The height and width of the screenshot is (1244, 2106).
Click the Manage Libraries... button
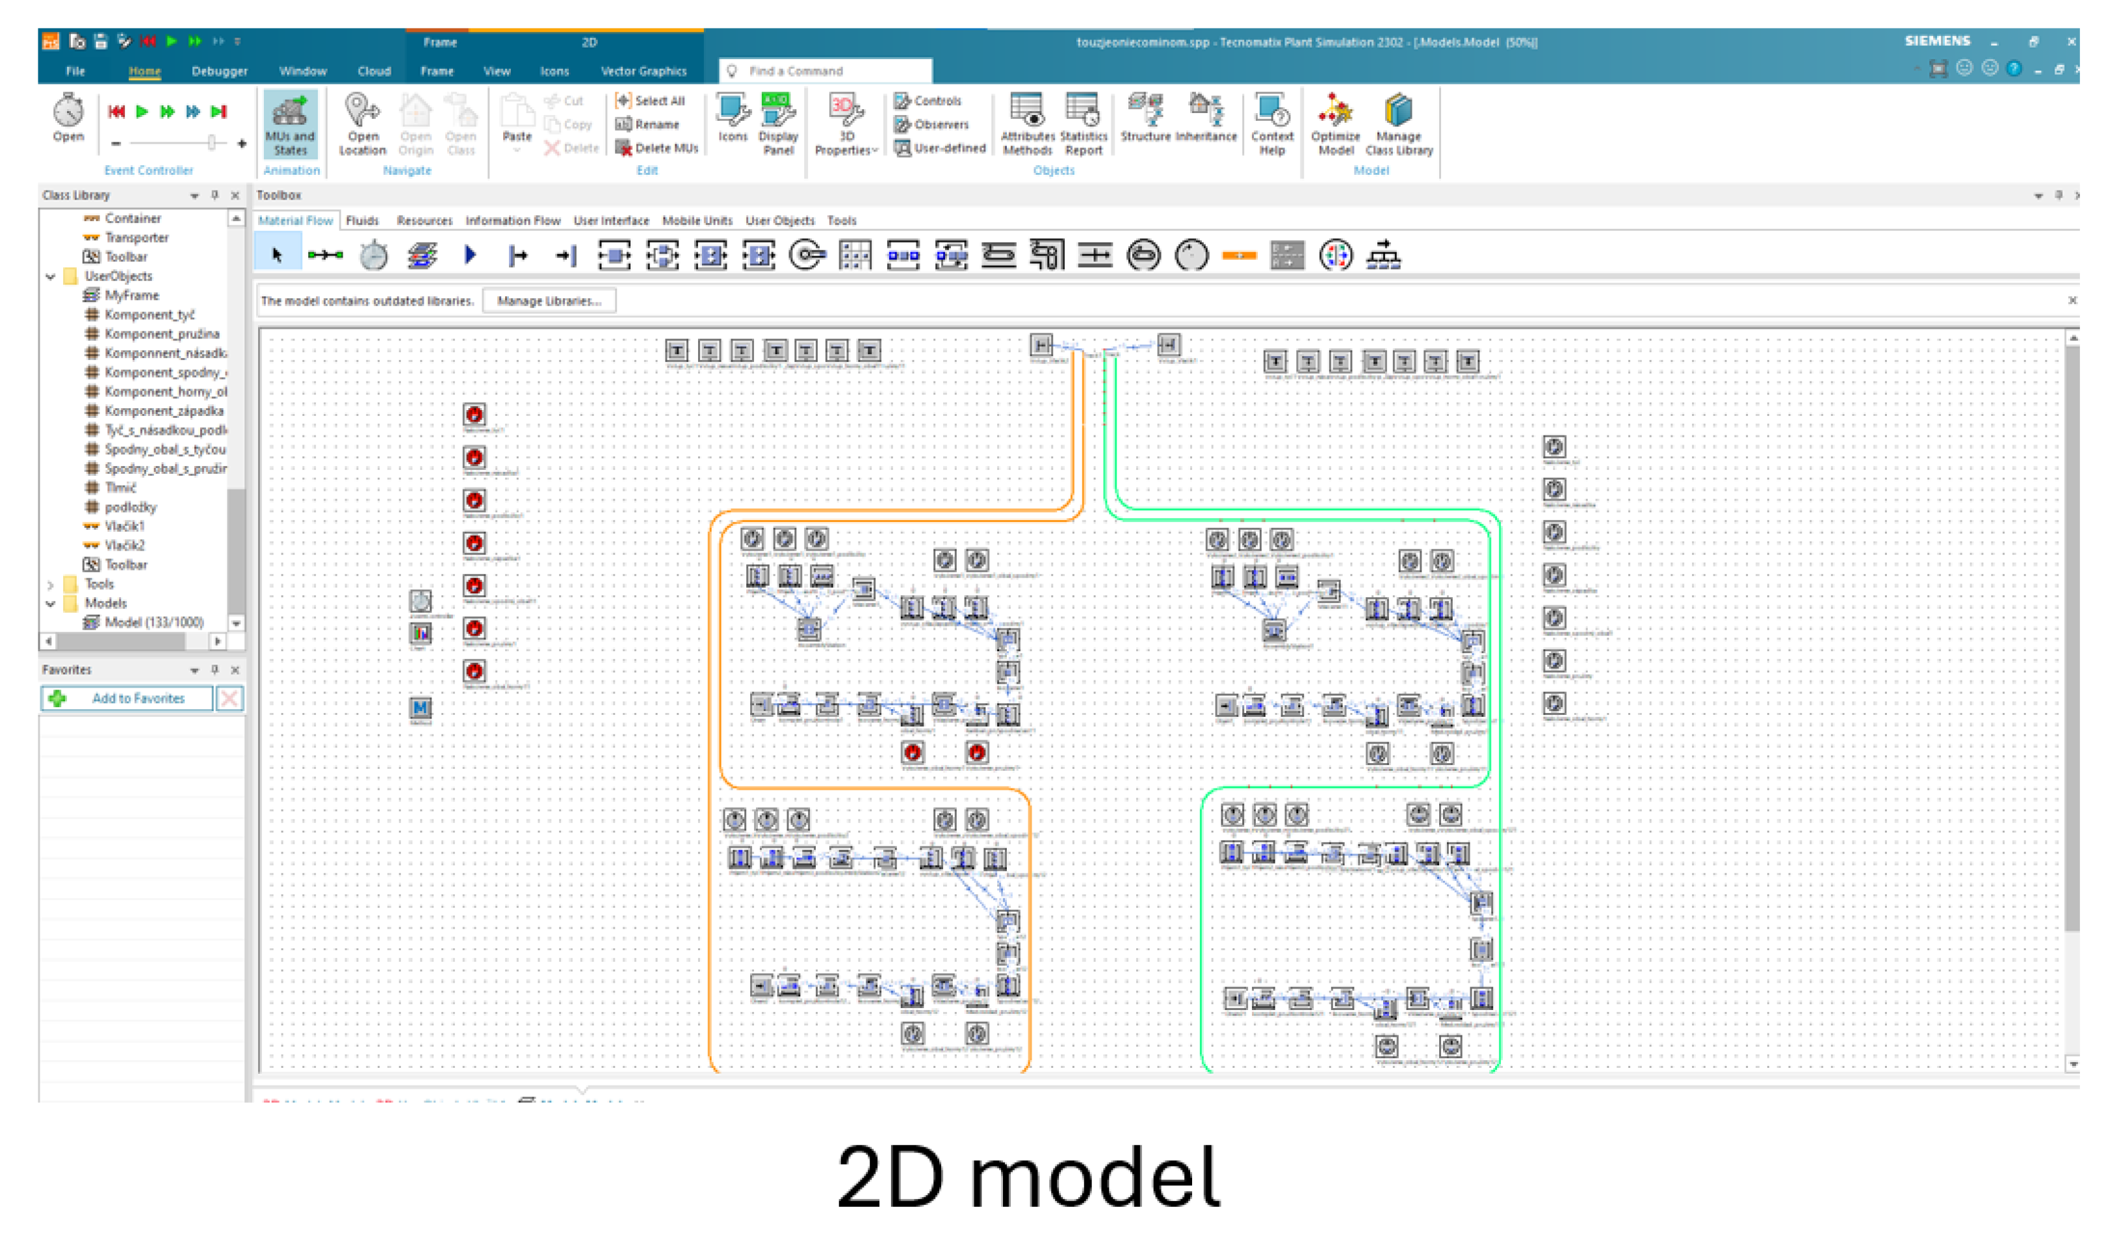[x=549, y=301]
